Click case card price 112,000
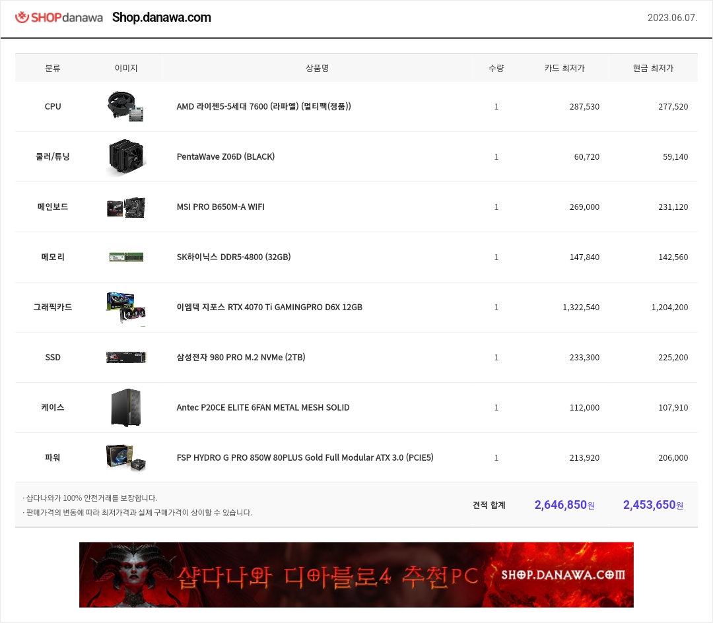713x627 pixels. tap(584, 408)
